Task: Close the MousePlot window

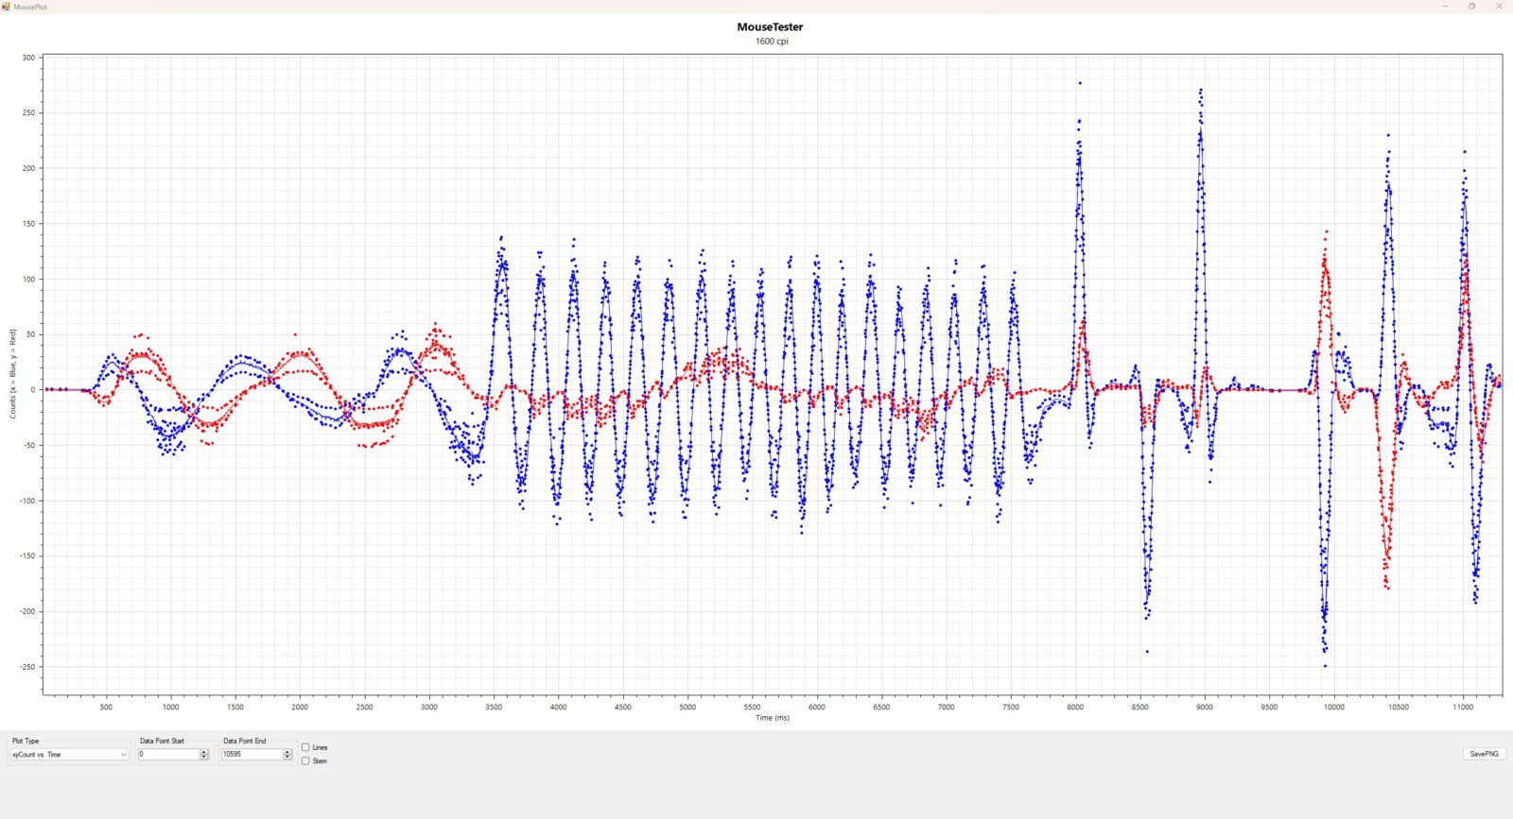Action: pos(1499,7)
